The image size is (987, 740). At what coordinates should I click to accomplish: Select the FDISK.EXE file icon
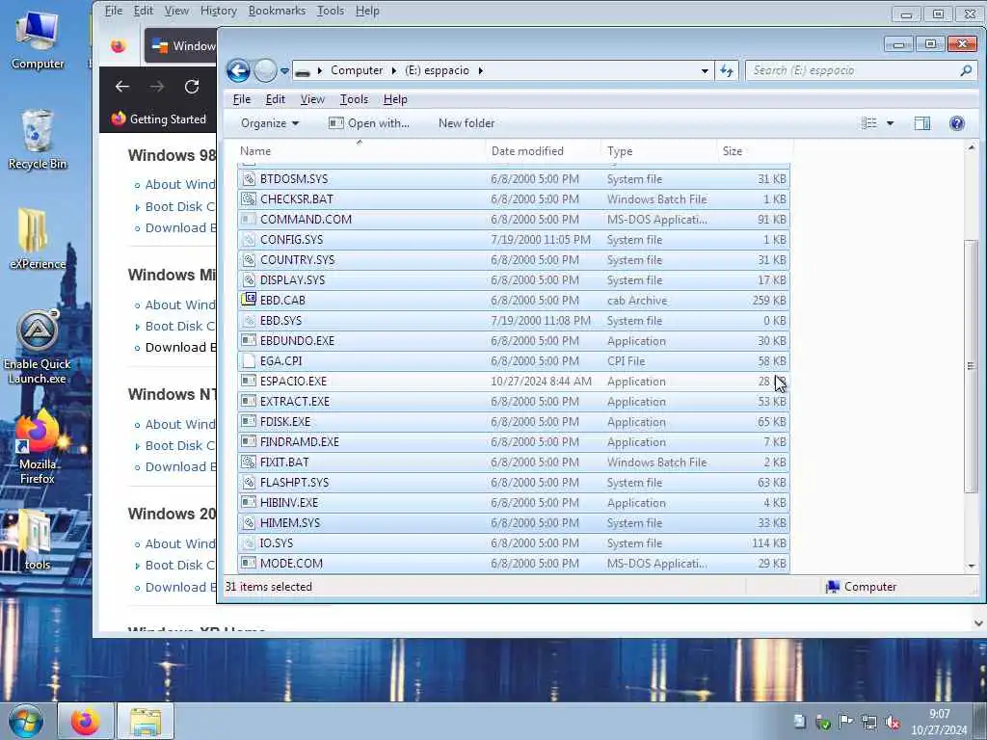tap(249, 422)
